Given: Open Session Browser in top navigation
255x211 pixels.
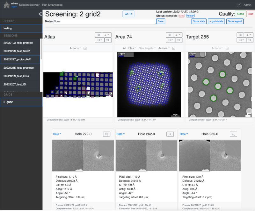Looking at the screenshot, I should (29, 5).
